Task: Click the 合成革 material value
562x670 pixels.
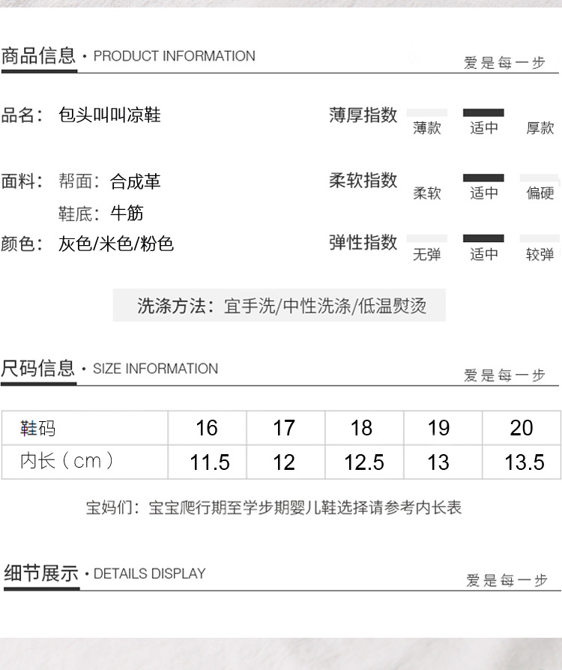Action: 135,181
